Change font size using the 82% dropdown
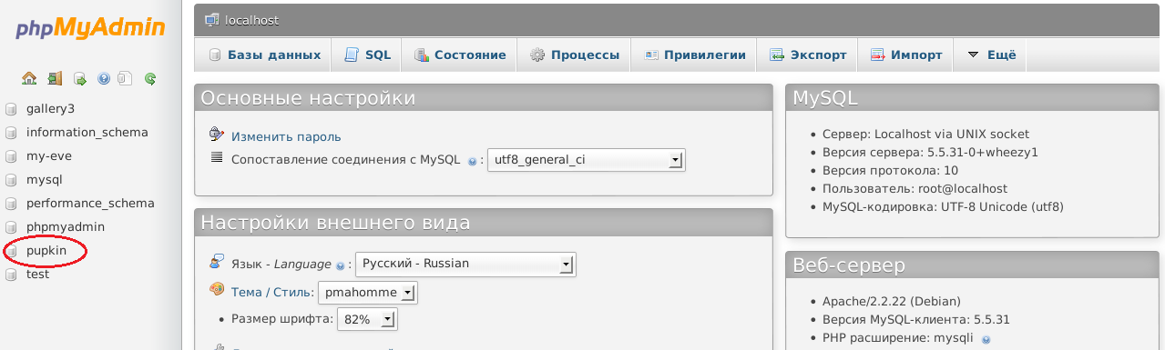 (x=367, y=319)
